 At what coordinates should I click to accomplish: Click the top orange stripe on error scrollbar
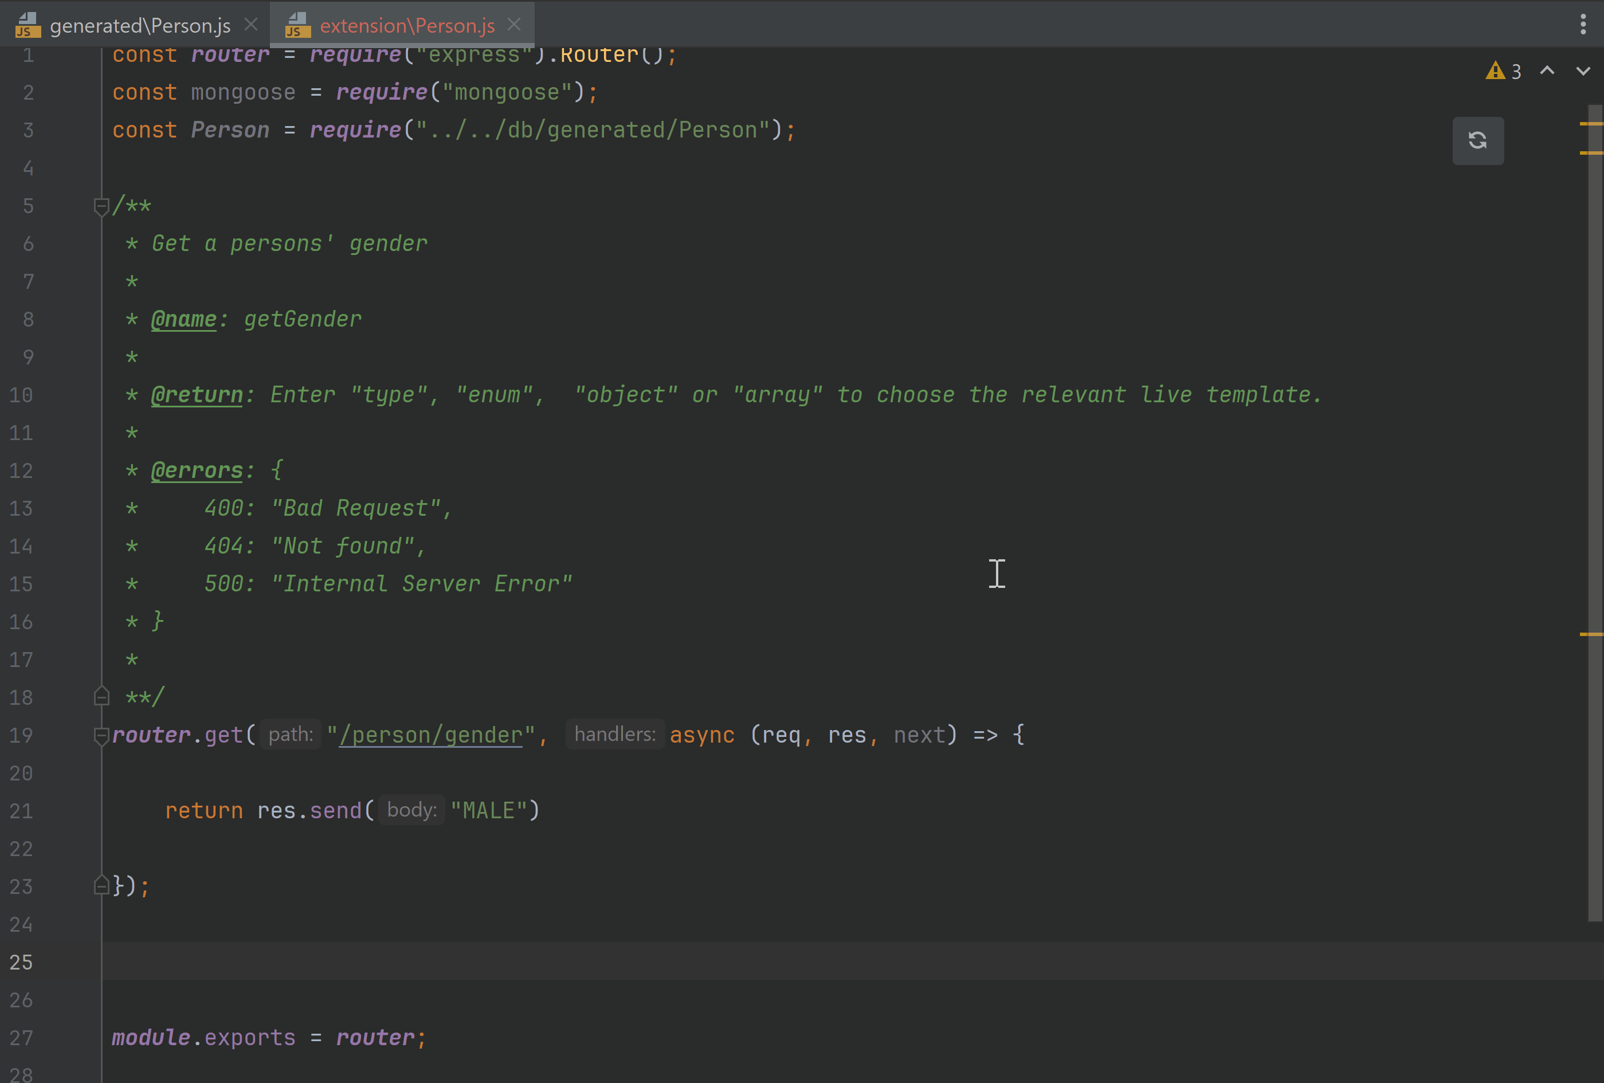click(1590, 124)
